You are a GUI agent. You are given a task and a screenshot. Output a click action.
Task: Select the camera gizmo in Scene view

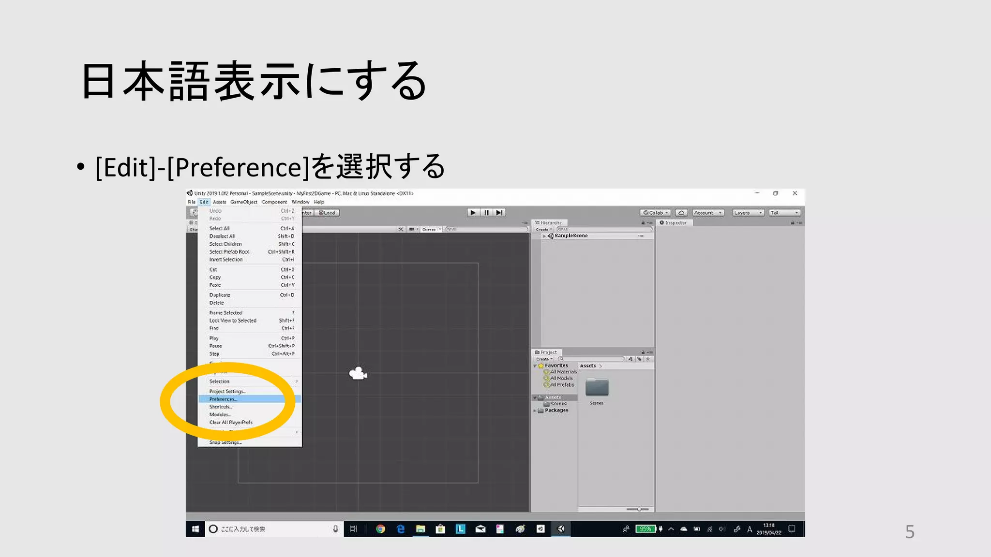click(358, 373)
